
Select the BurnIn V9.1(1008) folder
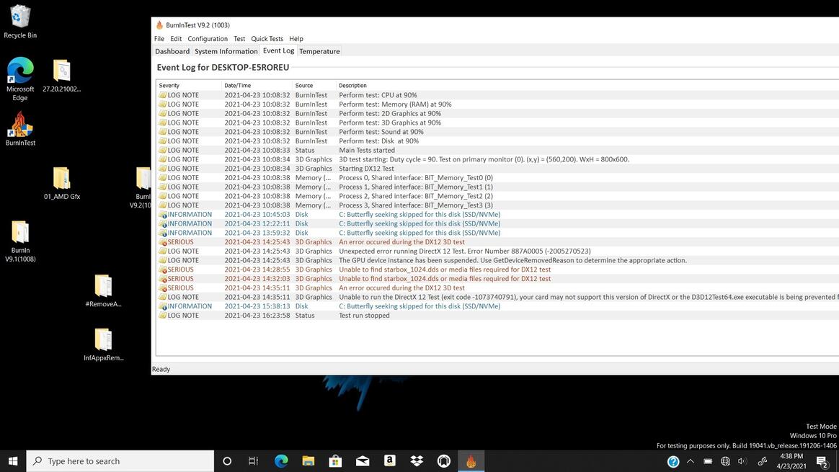[x=20, y=241]
